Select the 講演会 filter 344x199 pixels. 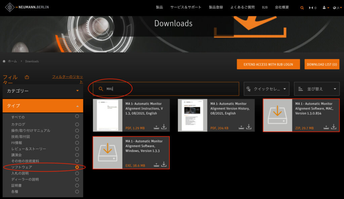pyautogui.click(x=77, y=155)
